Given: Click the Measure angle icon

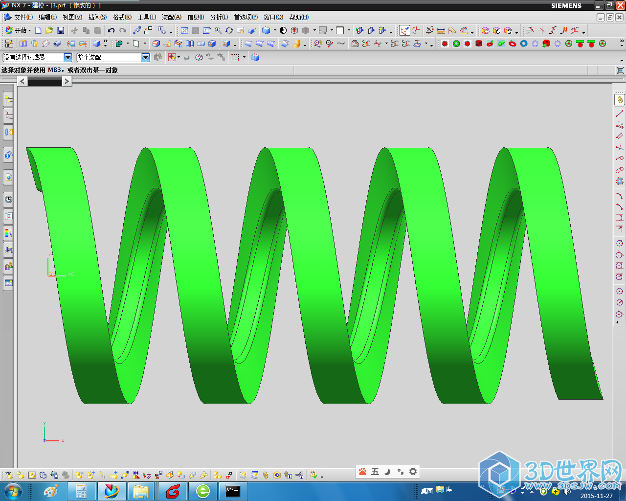Looking at the screenshot, I should click(x=452, y=30).
